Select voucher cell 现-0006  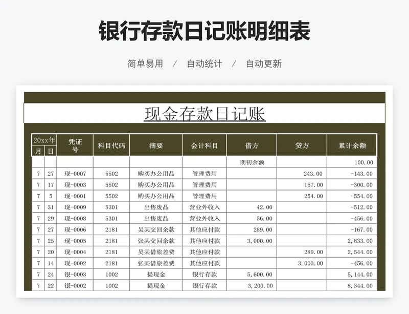click(75, 229)
